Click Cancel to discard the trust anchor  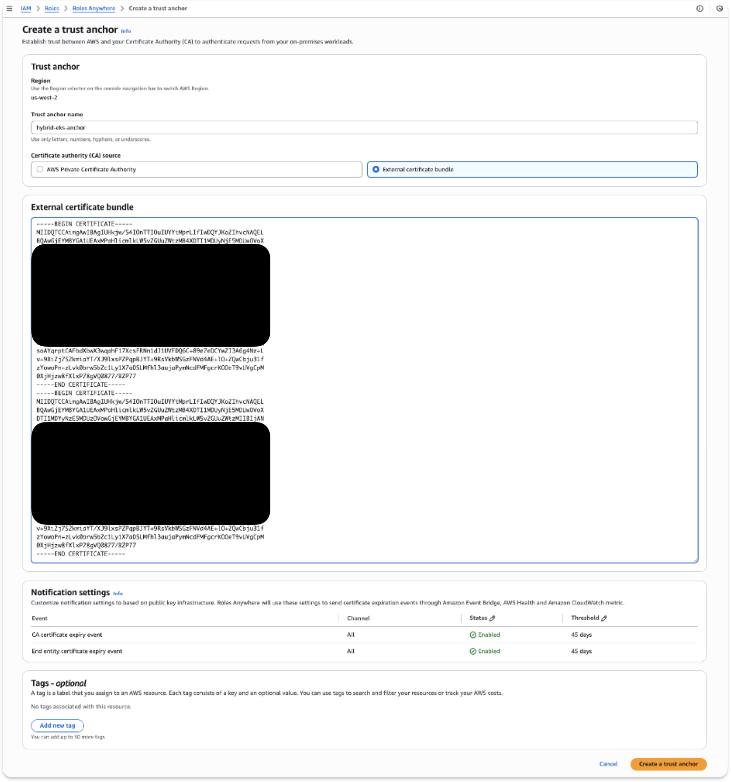pos(608,764)
